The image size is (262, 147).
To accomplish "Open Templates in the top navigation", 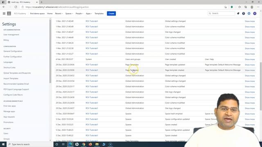I will point(99,13).
